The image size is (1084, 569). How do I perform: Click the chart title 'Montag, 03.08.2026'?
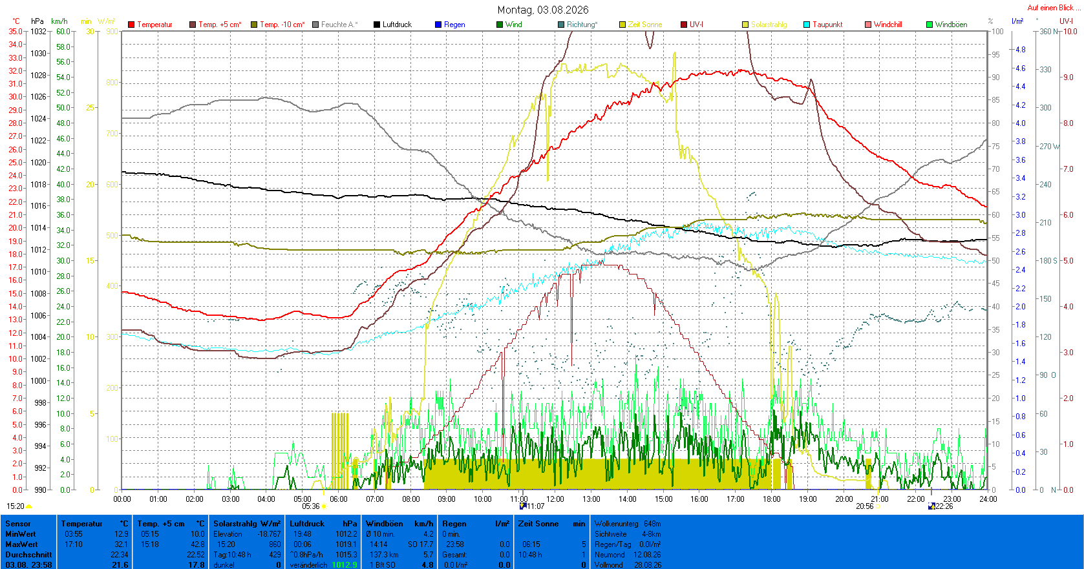(x=543, y=10)
